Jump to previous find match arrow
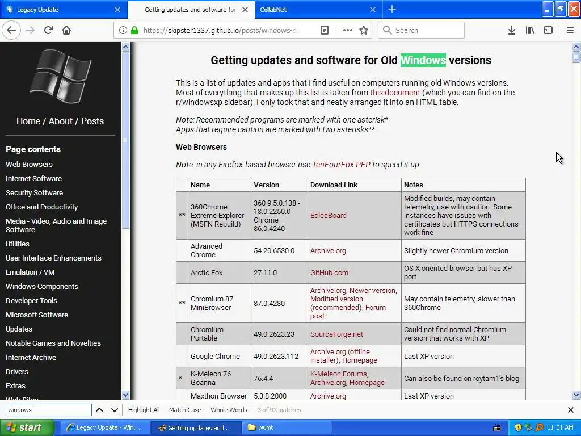 click(x=99, y=410)
